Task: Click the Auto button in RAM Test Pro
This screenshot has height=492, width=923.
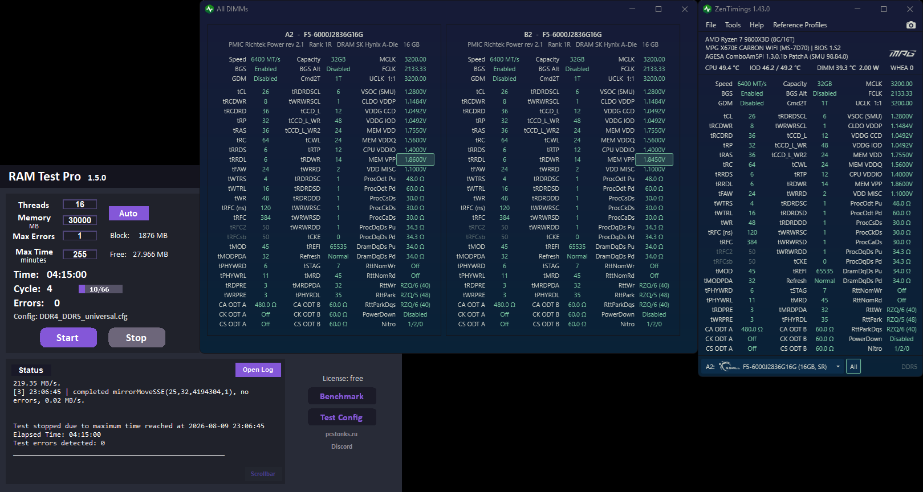Action: coord(128,213)
